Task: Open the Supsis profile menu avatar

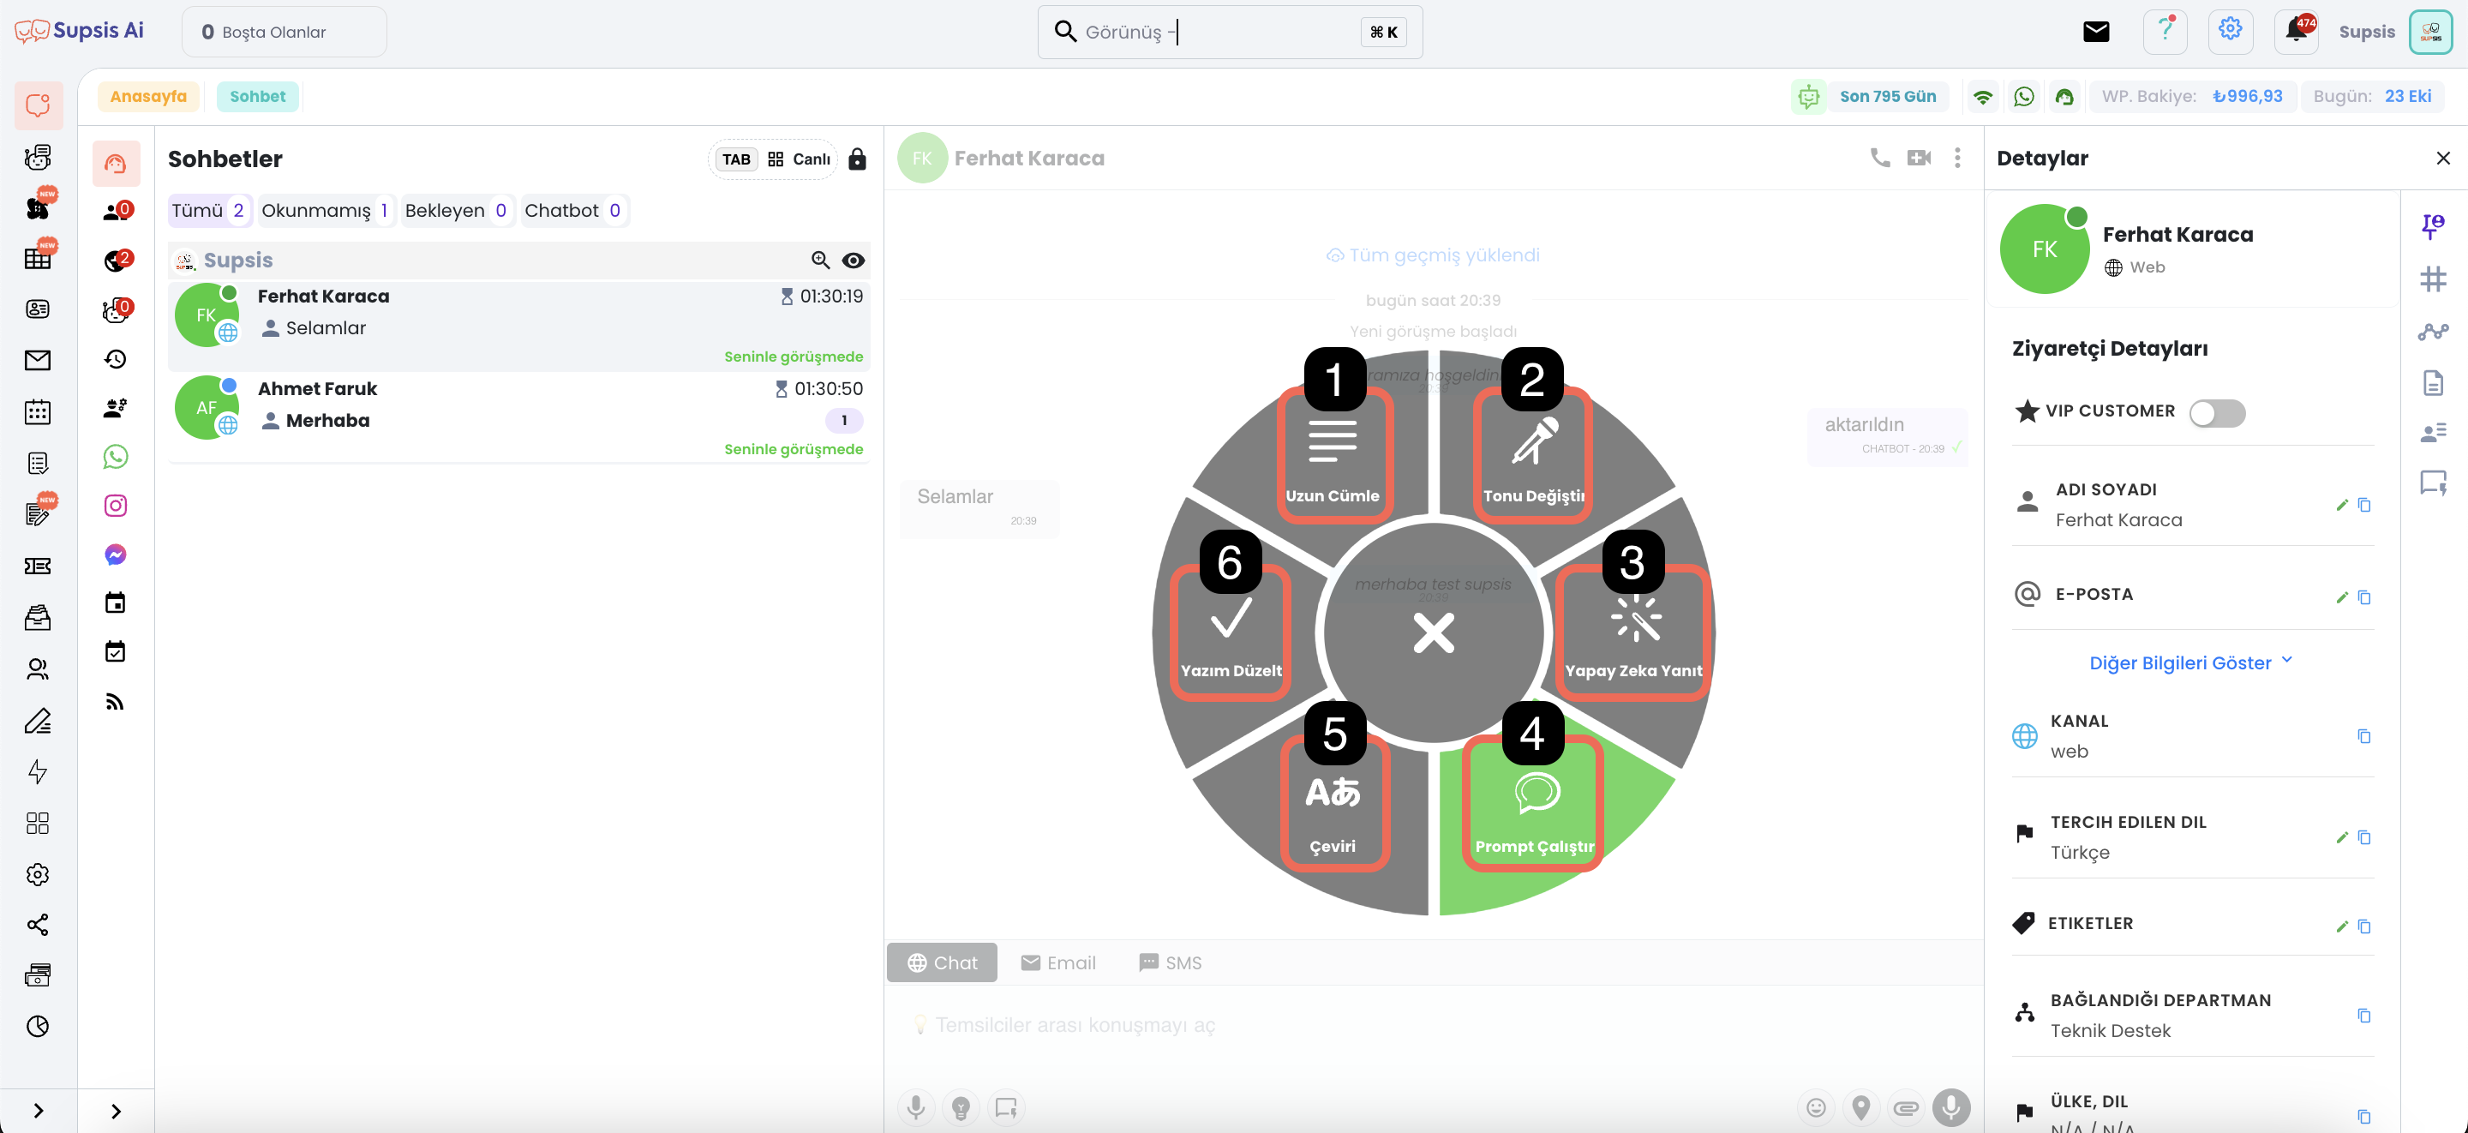Action: pos(2430,32)
